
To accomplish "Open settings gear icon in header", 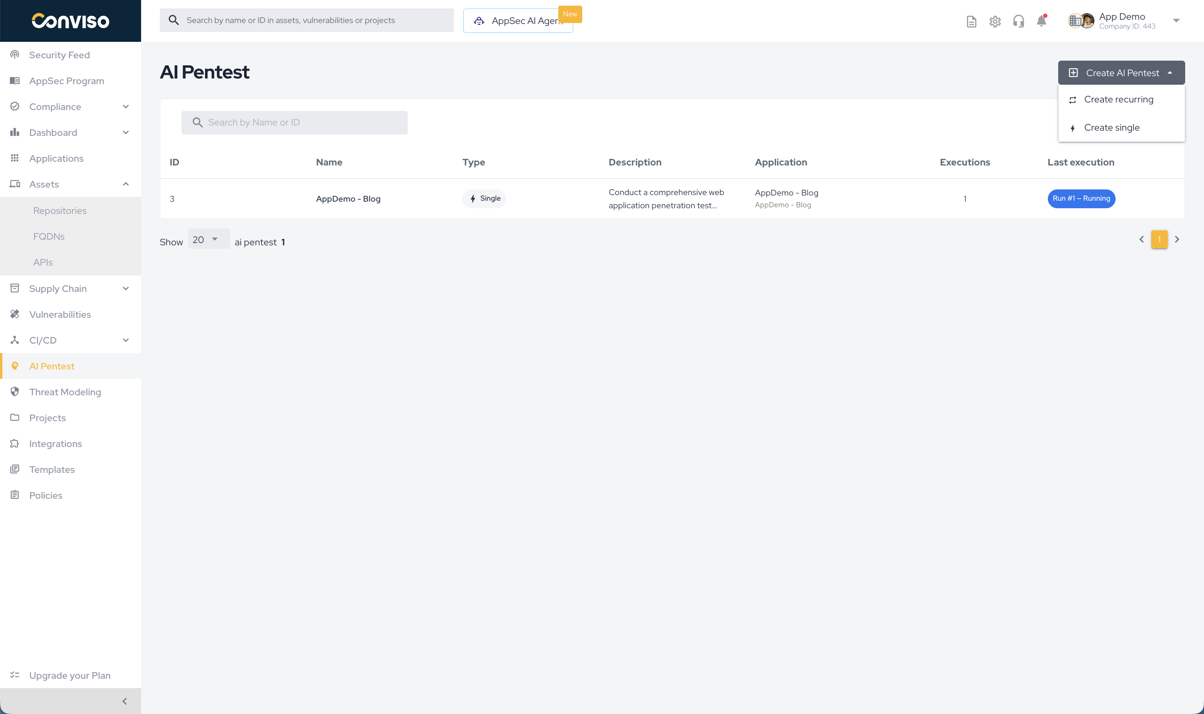I will click(995, 21).
